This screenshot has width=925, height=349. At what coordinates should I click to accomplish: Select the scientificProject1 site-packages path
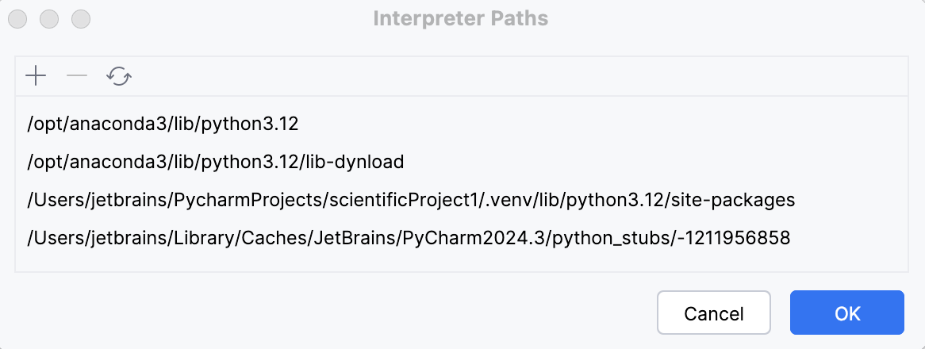[411, 200]
